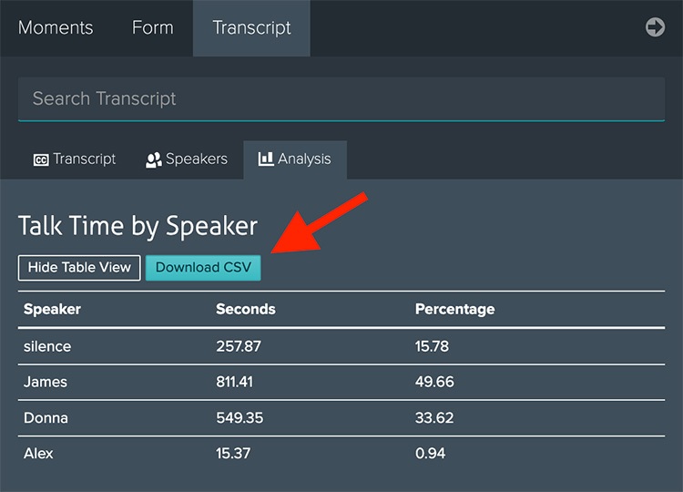Click the right arrow circle icon
This screenshot has height=492, width=683.
point(655,27)
